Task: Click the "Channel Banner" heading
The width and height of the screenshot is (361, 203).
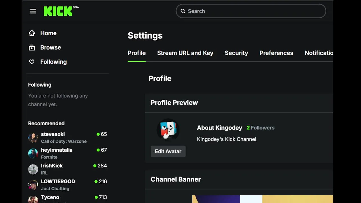Action: pos(176,179)
